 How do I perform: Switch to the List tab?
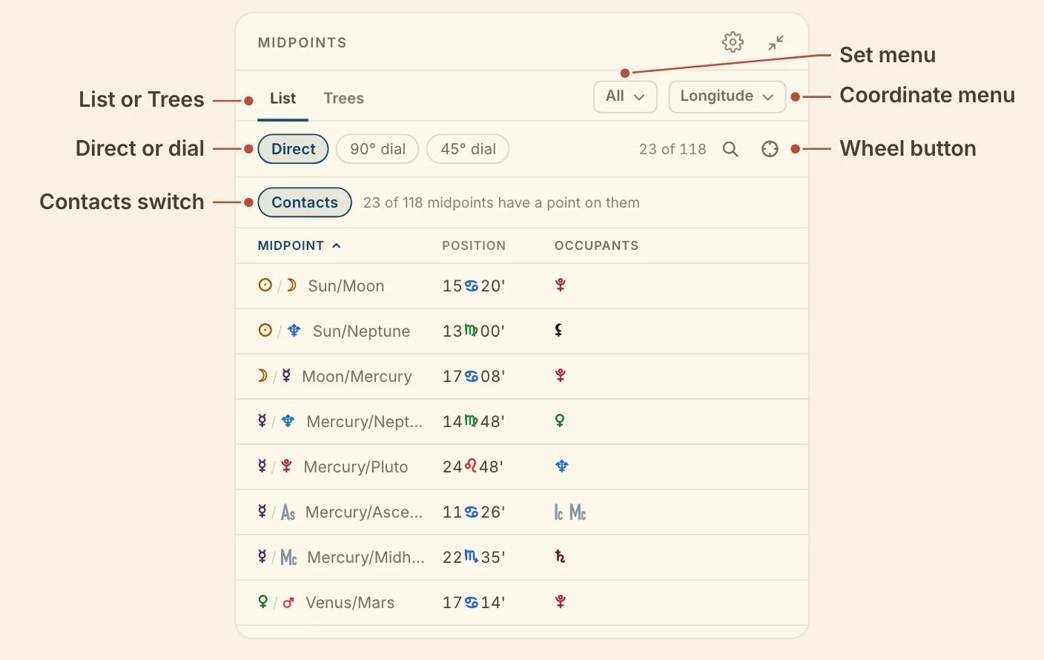click(283, 99)
